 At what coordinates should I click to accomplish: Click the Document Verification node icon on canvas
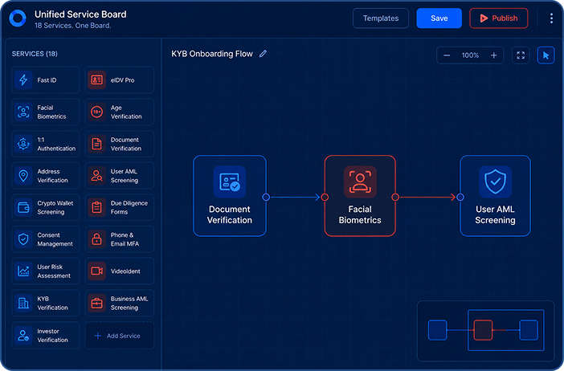[230, 182]
